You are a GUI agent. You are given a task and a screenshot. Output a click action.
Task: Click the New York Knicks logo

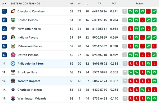tap(13, 29)
